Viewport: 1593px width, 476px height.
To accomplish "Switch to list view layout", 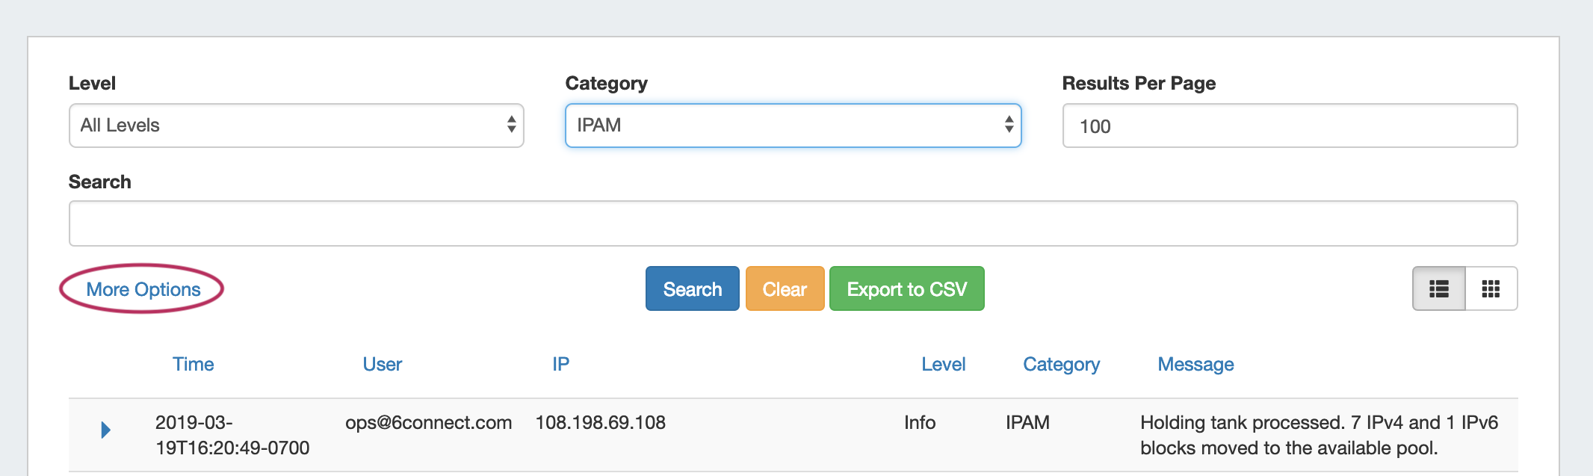I will (x=1438, y=288).
